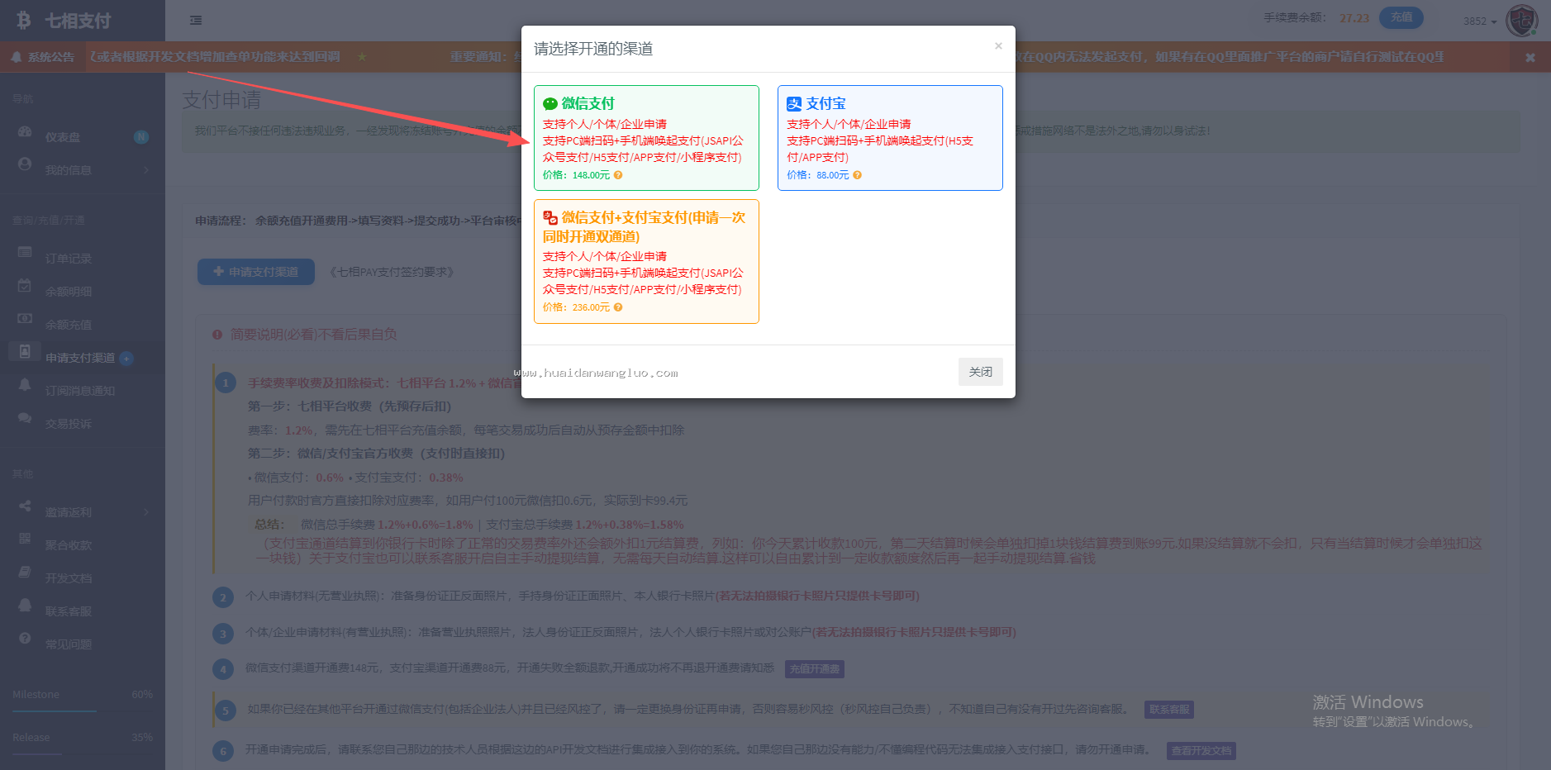Click the 开发文档 sidebar icon
Image resolution: width=1551 pixels, height=770 pixels.
[25, 573]
